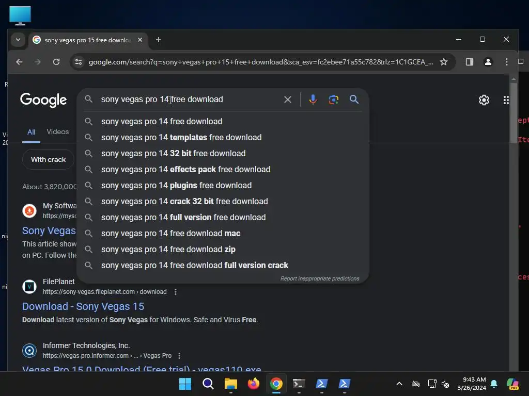Select suggestion 'free download zip'

(223, 250)
